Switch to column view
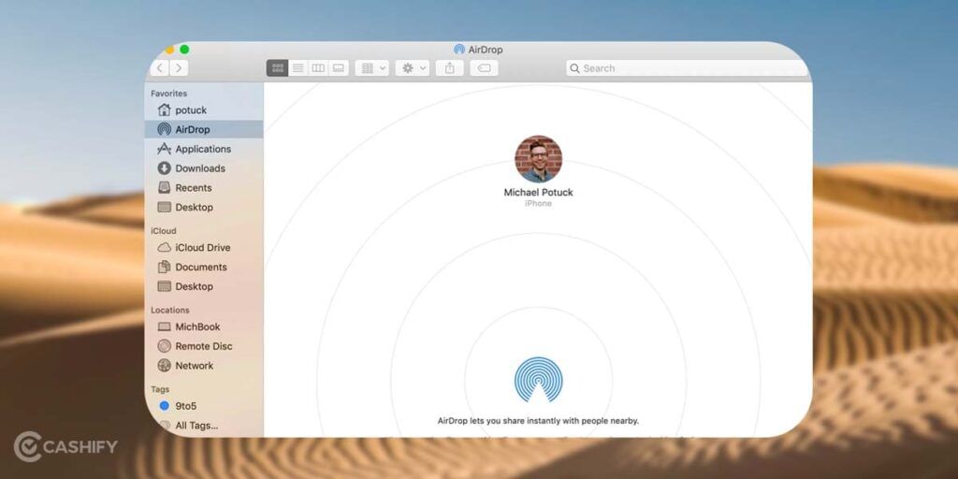This screenshot has height=479, width=958. (318, 67)
